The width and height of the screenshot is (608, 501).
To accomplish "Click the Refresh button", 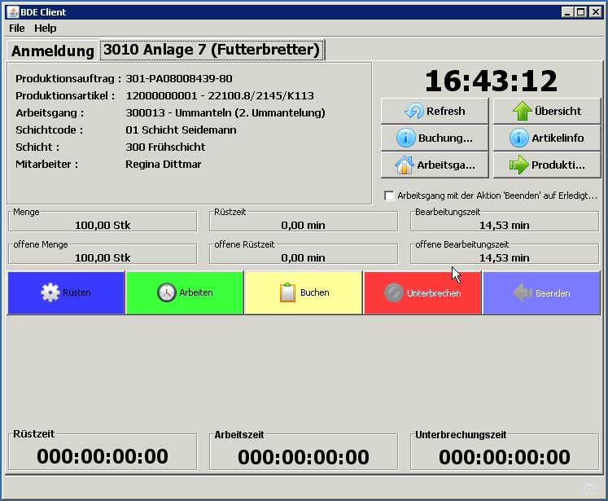I will (x=435, y=112).
